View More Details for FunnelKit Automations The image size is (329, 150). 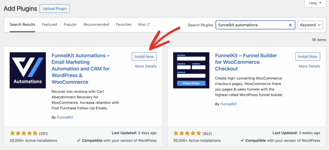pos(146,66)
